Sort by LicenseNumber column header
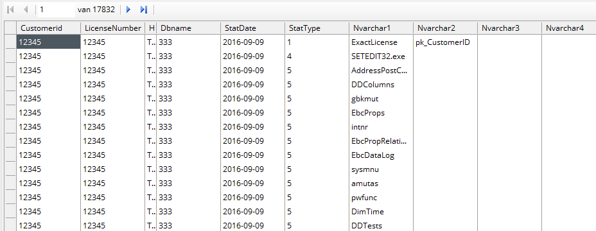This screenshot has height=231, width=596. click(113, 28)
